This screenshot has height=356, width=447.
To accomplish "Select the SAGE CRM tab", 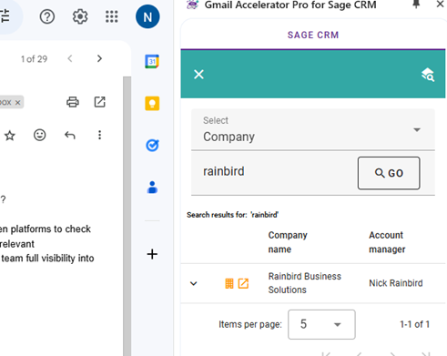I will coord(313,35).
